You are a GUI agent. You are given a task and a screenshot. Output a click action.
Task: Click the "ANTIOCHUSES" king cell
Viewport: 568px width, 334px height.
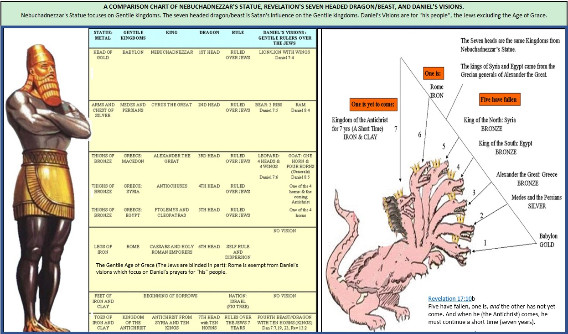[x=171, y=186]
